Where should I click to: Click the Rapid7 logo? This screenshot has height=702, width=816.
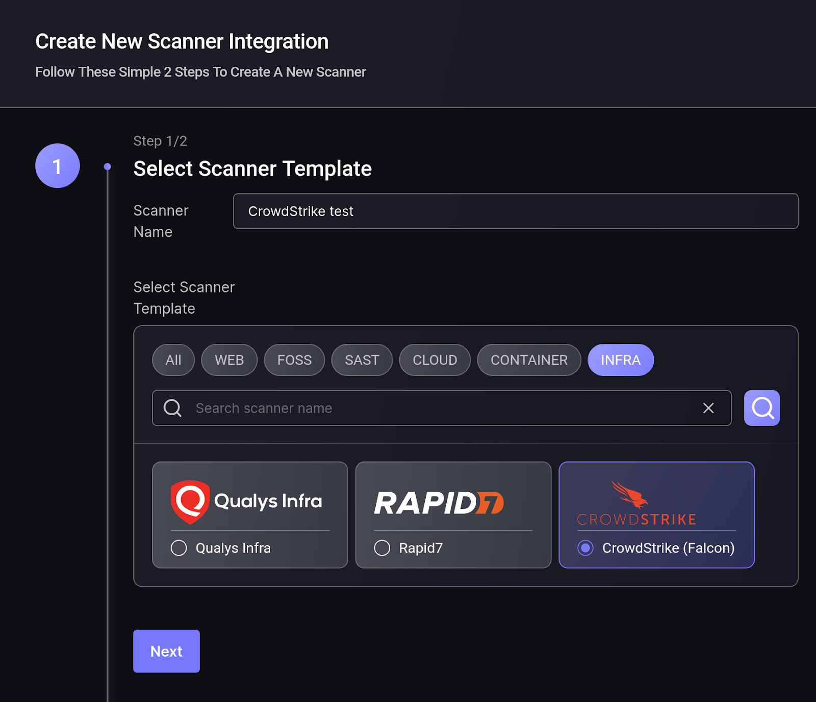(439, 503)
